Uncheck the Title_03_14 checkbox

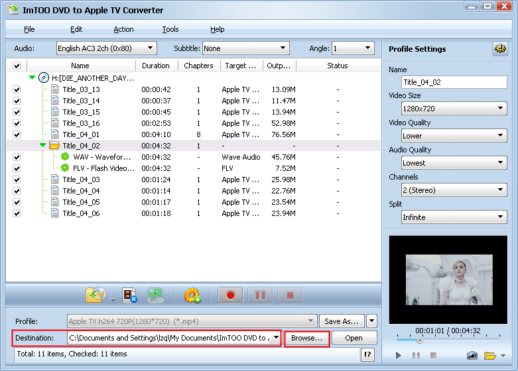pyautogui.click(x=17, y=101)
